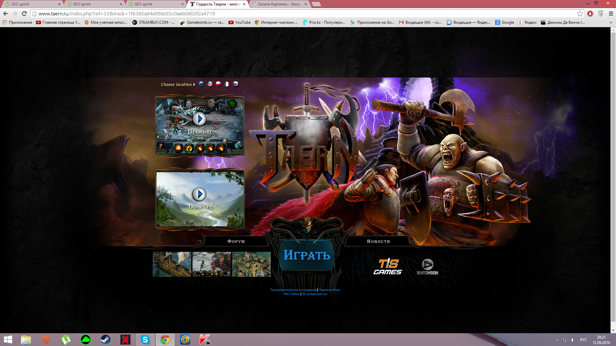
Task: Click the scrollbar down arrow
Action: [613, 330]
